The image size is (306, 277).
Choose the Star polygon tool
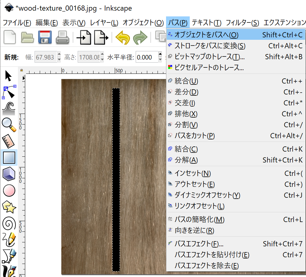coord(9,207)
